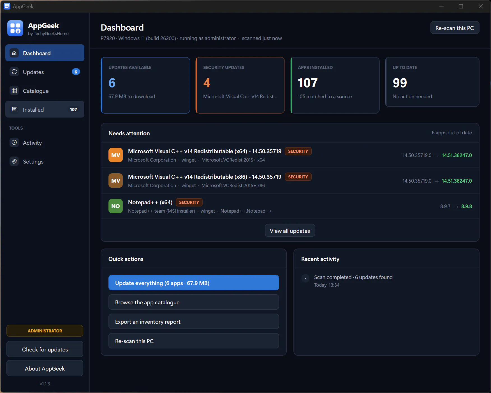Click SECURITY tag on x86 redistributable row
491x393 pixels.
coord(298,177)
